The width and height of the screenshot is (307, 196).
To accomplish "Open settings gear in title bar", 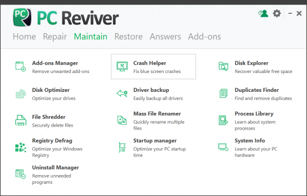I will (x=277, y=13).
